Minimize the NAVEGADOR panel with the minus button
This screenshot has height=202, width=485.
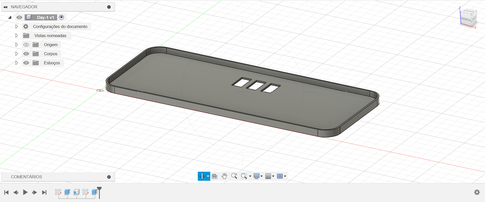[x=109, y=7]
